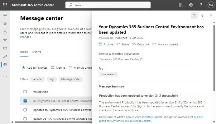Open Users icon in sidebar
This screenshot has height=124, width=216.
click(5, 31)
